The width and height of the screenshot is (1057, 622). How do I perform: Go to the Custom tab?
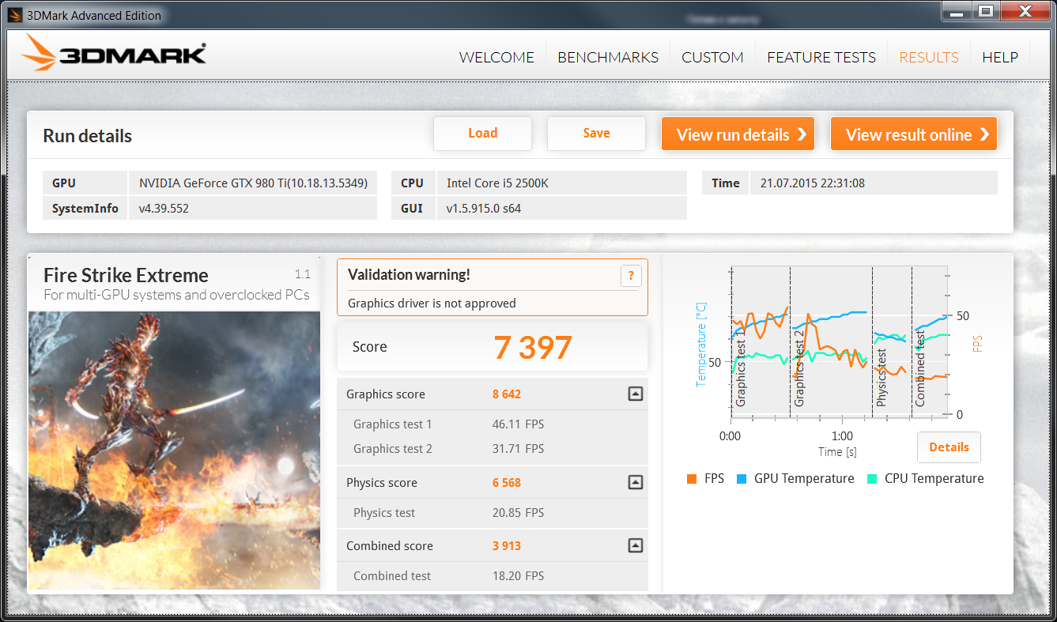click(712, 58)
